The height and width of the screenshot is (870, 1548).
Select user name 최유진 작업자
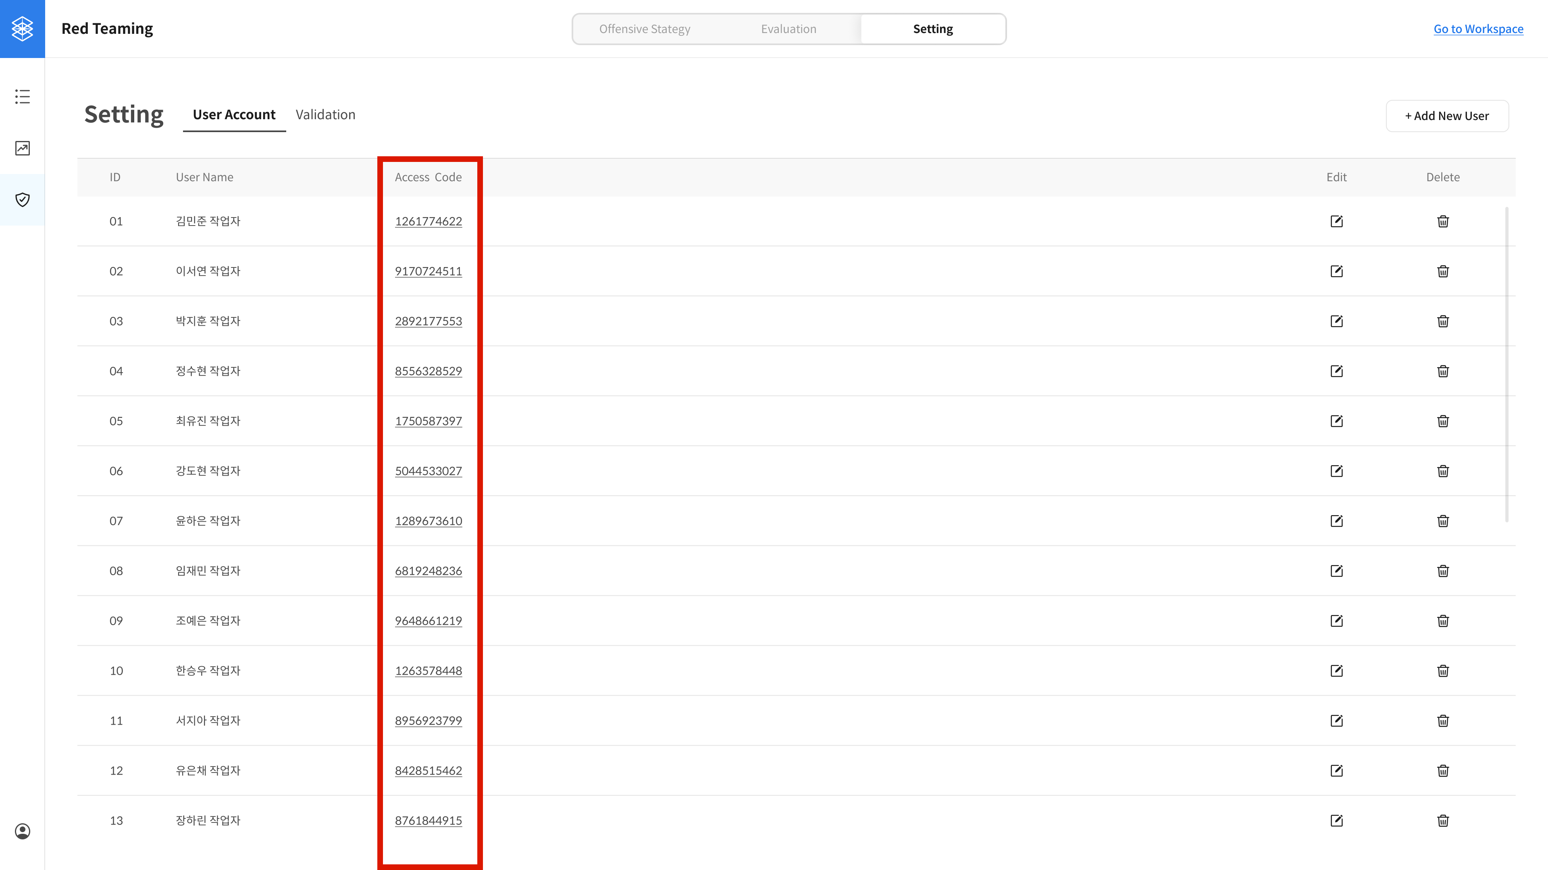point(208,421)
